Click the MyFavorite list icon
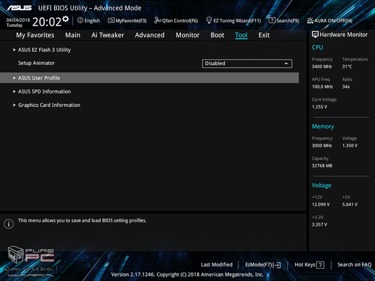Screen dimensions: 375x281 coord(111,20)
